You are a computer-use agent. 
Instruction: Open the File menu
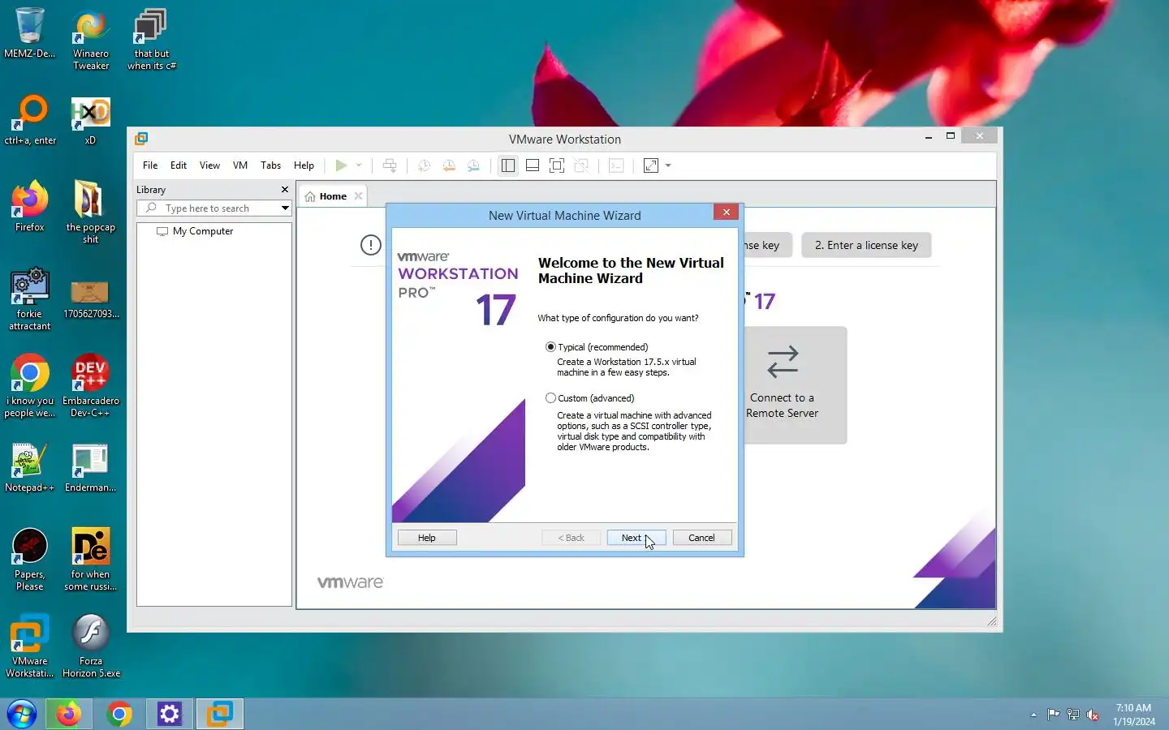150,165
